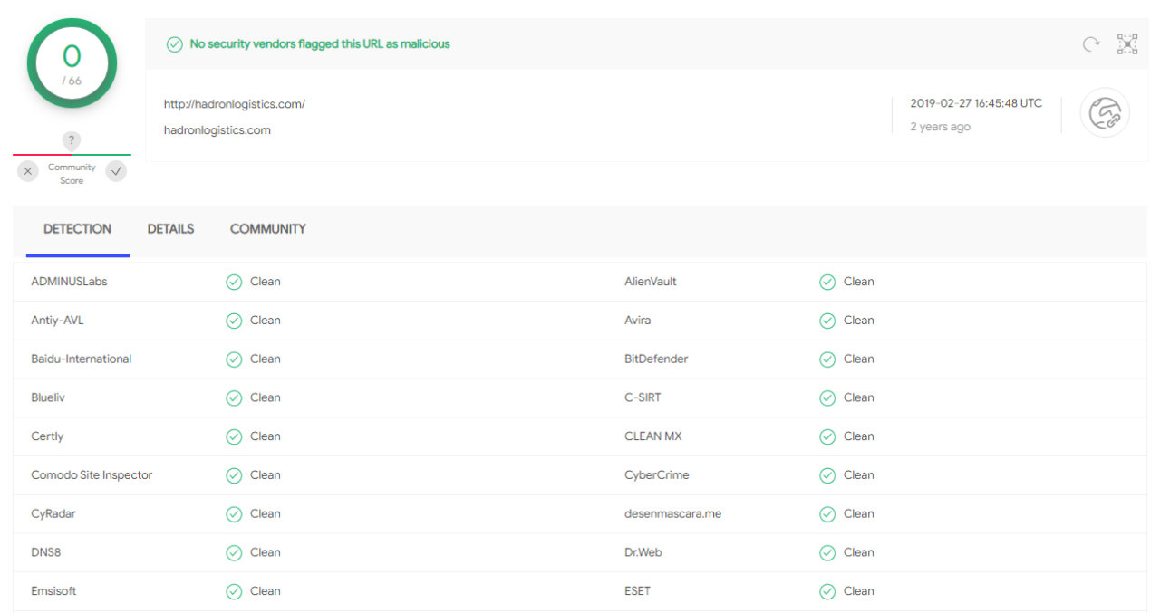Image resolution: width=1160 pixels, height=613 pixels.
Task: Select the desenmascara.me vendor name
Action: point(673,514)
